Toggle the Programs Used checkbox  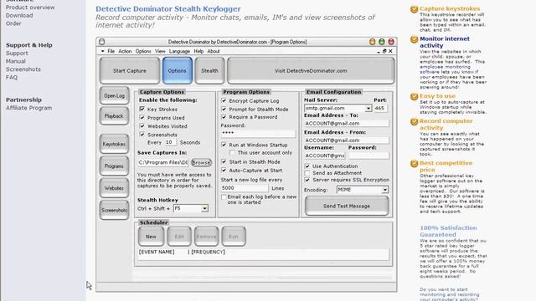[x=142, y=117]
